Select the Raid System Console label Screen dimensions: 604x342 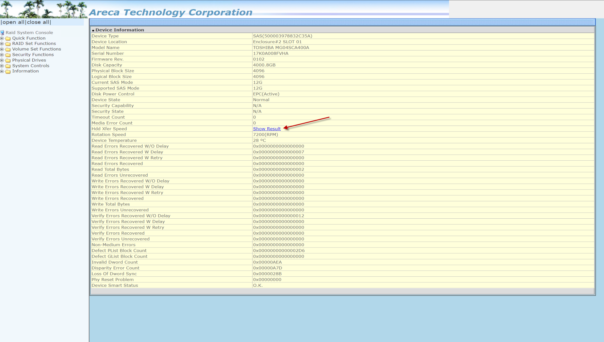tap(29, 33)
